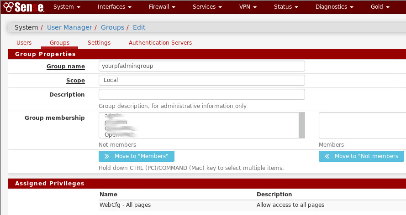Click the Description text field
This screenshot has width=406, height=215.
pyautogui.click(x=201, y=94)
